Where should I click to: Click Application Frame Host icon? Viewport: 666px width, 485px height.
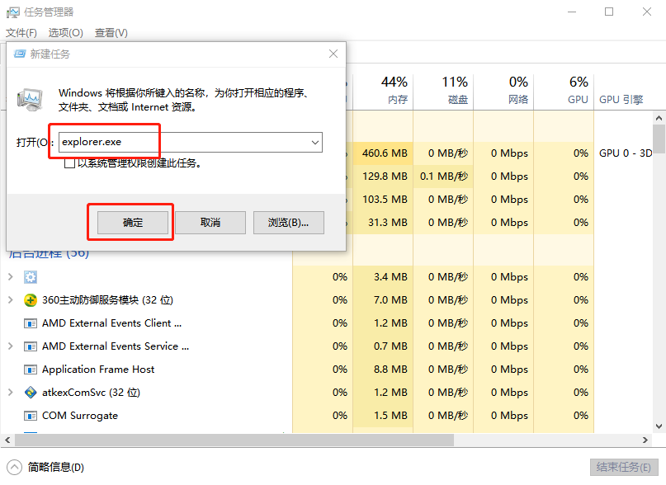[x=31, y=370]
